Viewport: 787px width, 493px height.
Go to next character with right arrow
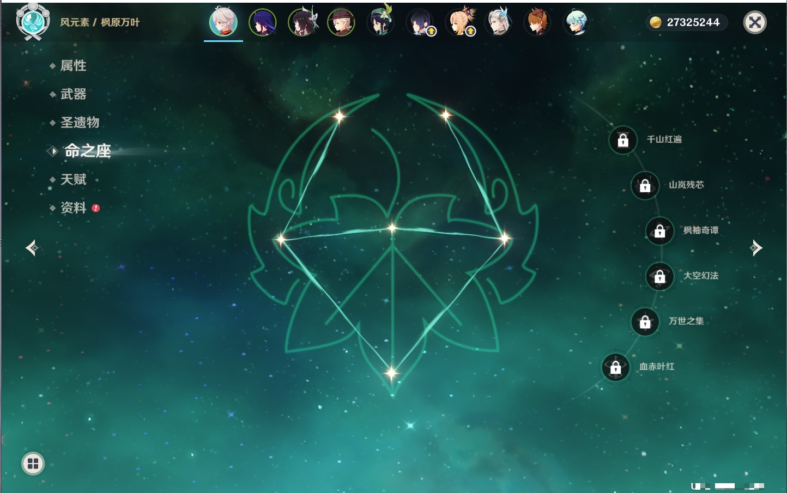pyautogui.click(x=756, y=248)
